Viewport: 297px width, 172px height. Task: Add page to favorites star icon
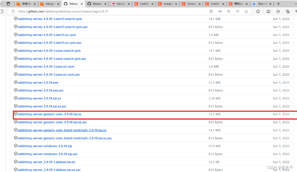point(246,11)
